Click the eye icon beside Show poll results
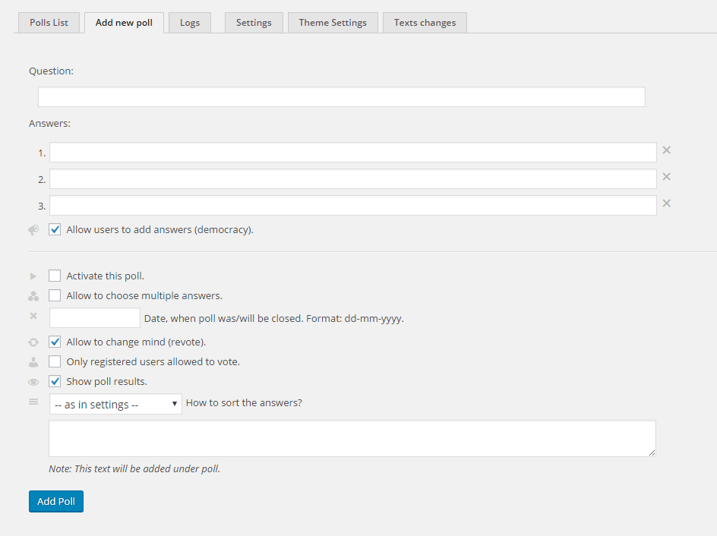This screenshot has width=717, height=536. tap(33, 382)
